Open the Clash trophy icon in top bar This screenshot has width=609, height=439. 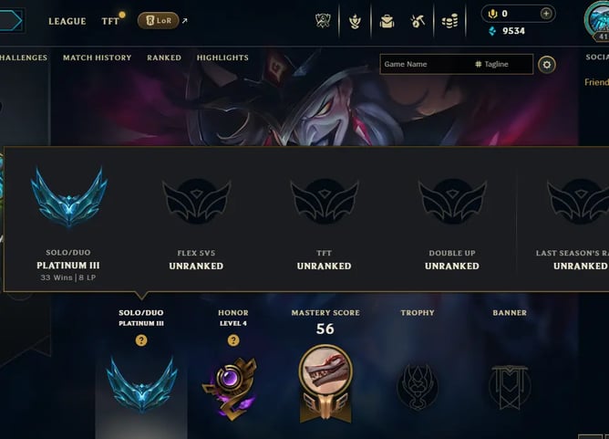point(323,21)
